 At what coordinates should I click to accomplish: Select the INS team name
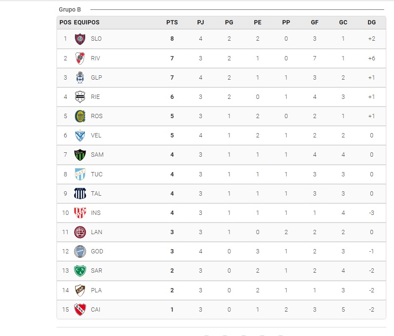coord(96,213)
